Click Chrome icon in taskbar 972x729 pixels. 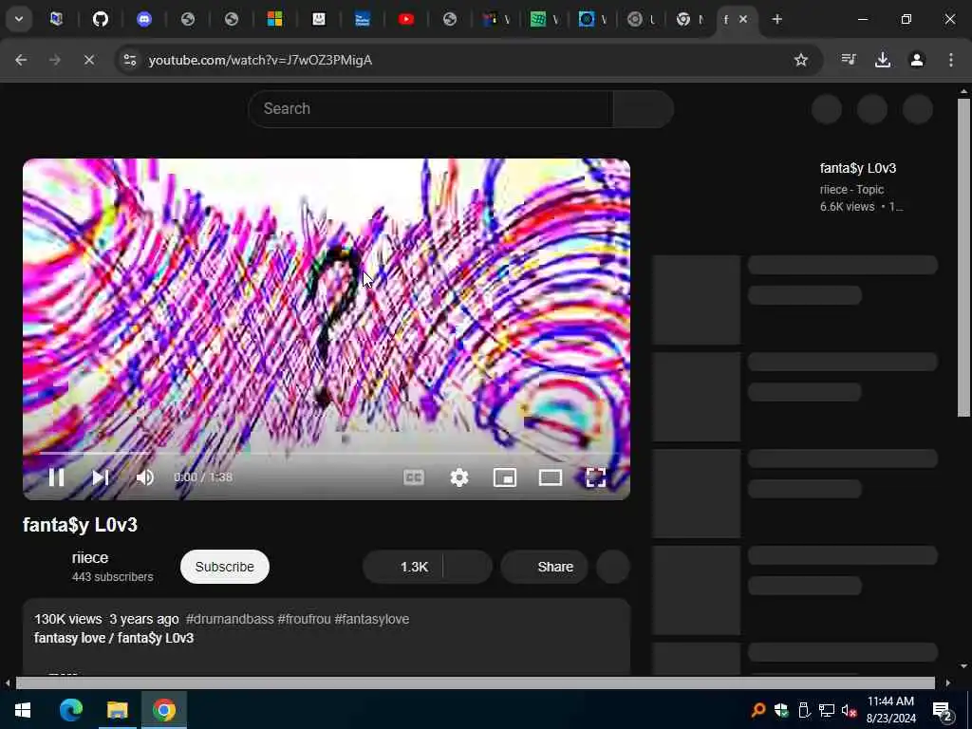tap(163, 710)
